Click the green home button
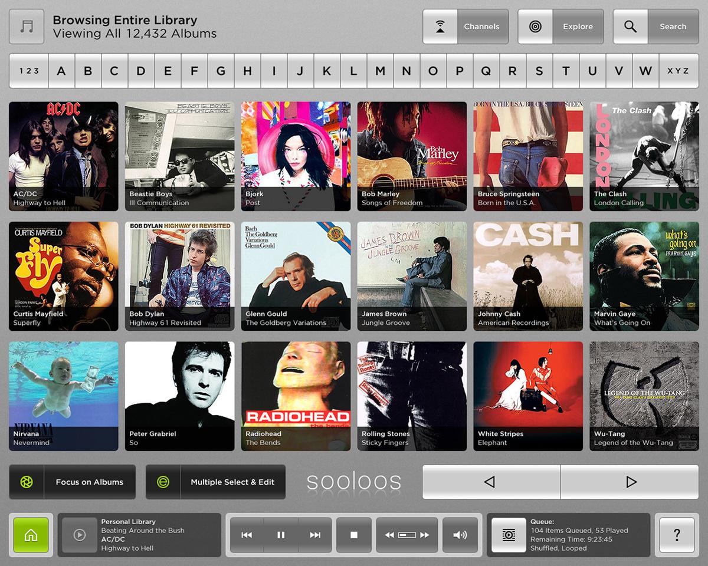The width and height of the screenshot is (708, 566). [31, 535]
